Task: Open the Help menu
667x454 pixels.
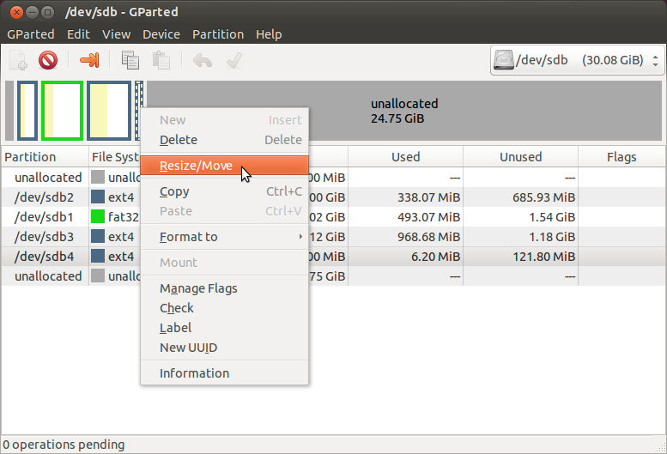Action: pos(269,34)
